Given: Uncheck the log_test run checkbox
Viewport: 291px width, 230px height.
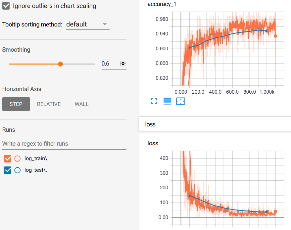Looking at the screenshot, I should [x=8, y=170].
